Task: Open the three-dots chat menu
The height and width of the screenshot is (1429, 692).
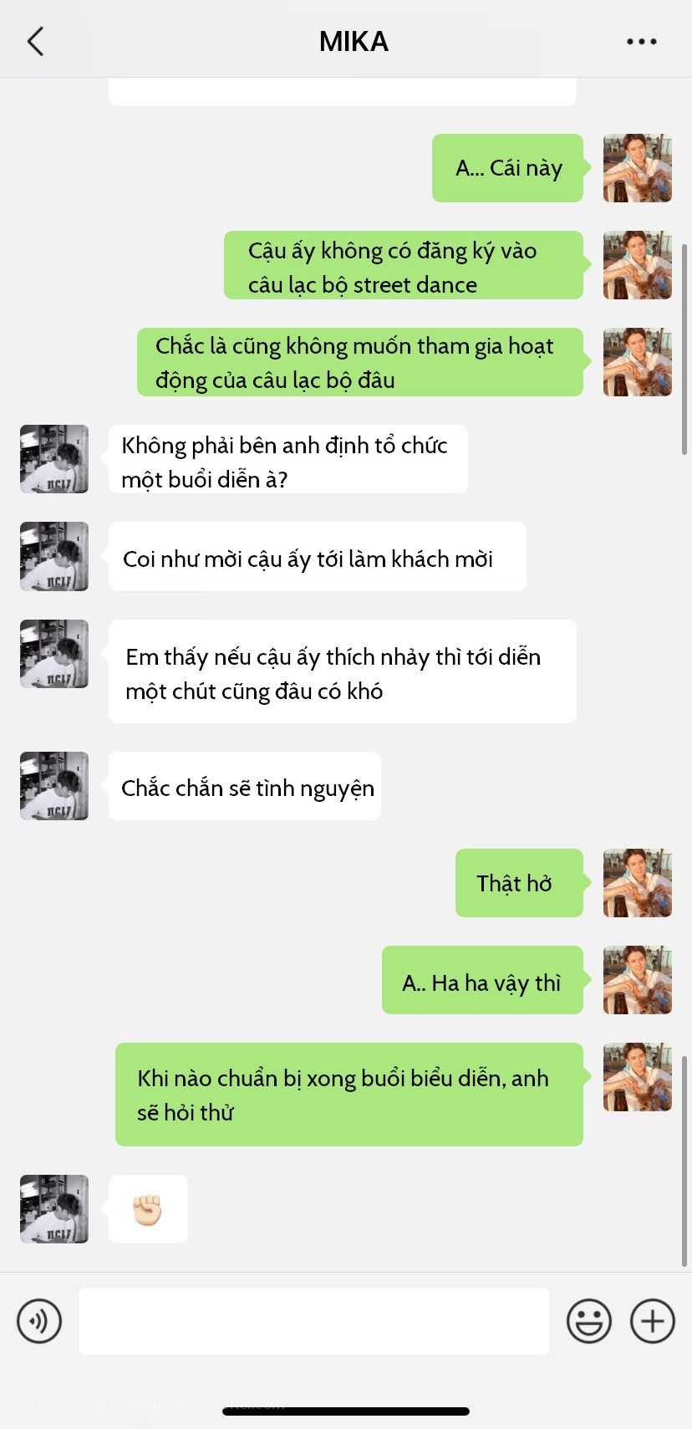Action: pyautogui.click(x=641, y=41)
